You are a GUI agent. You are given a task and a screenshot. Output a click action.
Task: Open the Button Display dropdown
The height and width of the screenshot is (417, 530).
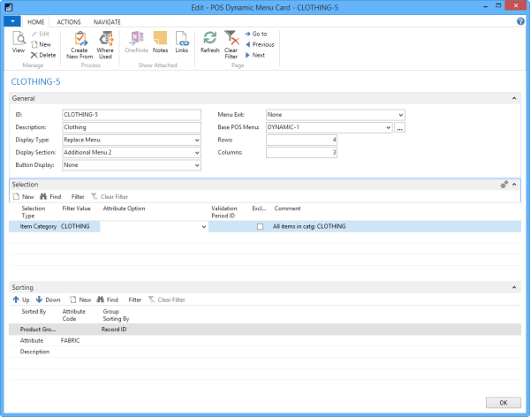coord(197,164)
